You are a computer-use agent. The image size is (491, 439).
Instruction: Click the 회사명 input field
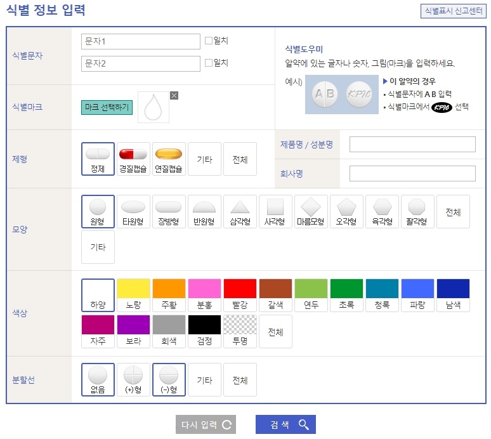point(412,173)
